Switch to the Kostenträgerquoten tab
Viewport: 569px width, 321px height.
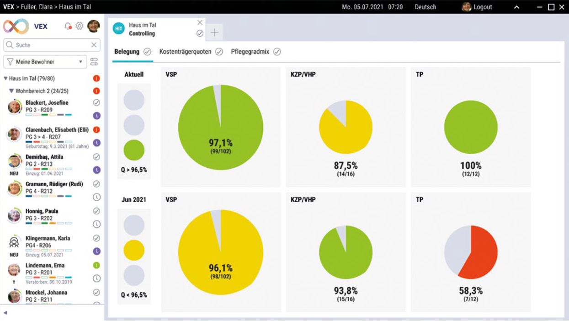185,52
